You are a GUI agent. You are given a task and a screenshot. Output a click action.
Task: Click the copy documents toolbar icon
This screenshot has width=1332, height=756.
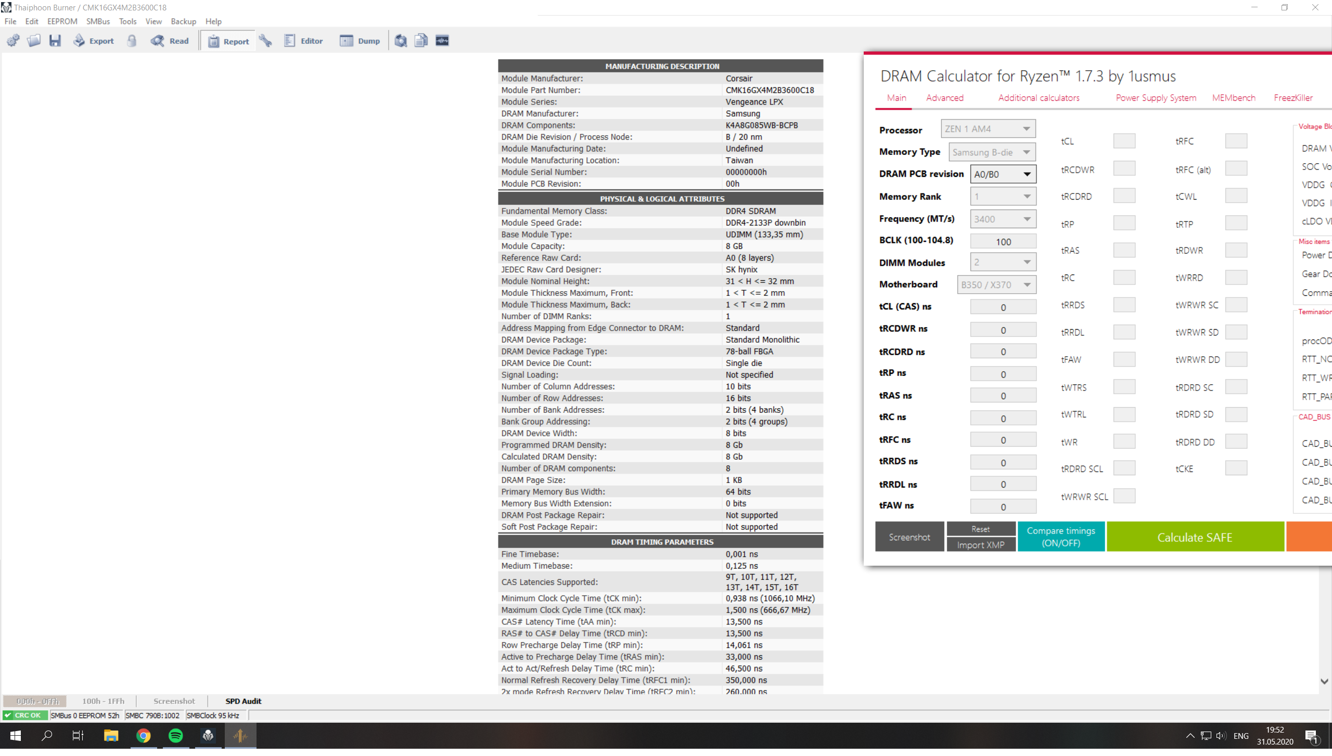421,41
